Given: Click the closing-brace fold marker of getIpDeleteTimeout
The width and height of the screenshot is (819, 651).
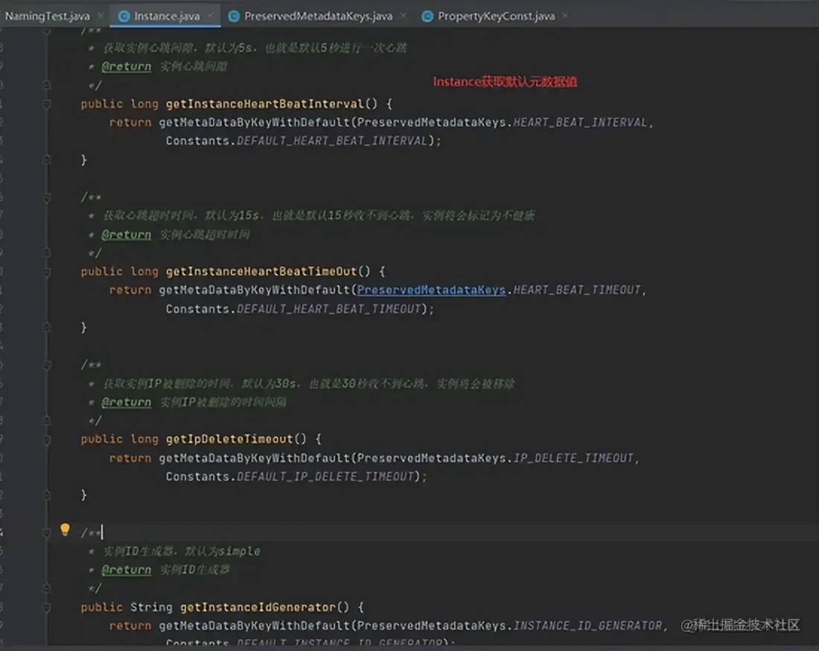Looking at the screenshot, I should (x=46, y=495).
